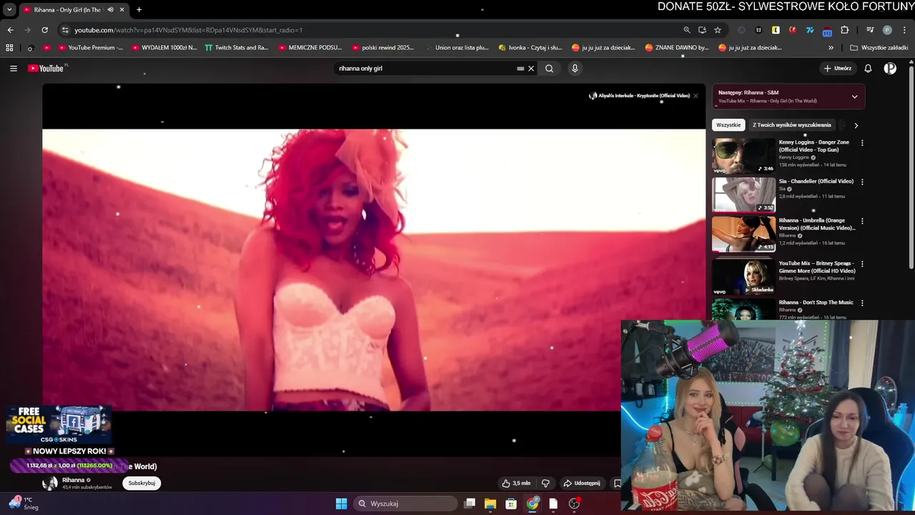Click the Utwórz create button

point(837,69)
